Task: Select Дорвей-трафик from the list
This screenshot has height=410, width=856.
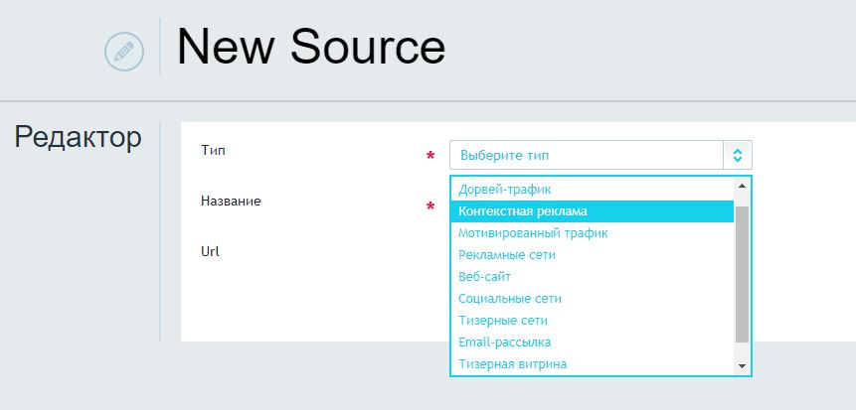Action: [x=504, y=190]
